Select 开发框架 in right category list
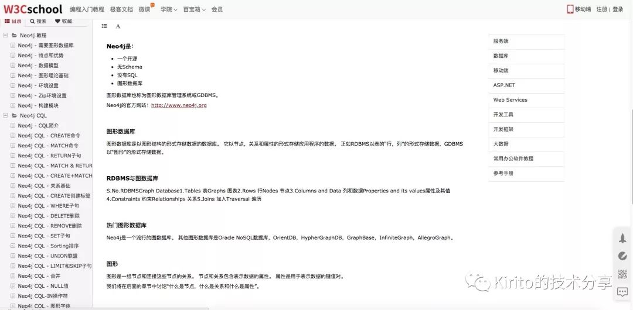This screenshot has width=633, height=310. [x=526, y=129]
